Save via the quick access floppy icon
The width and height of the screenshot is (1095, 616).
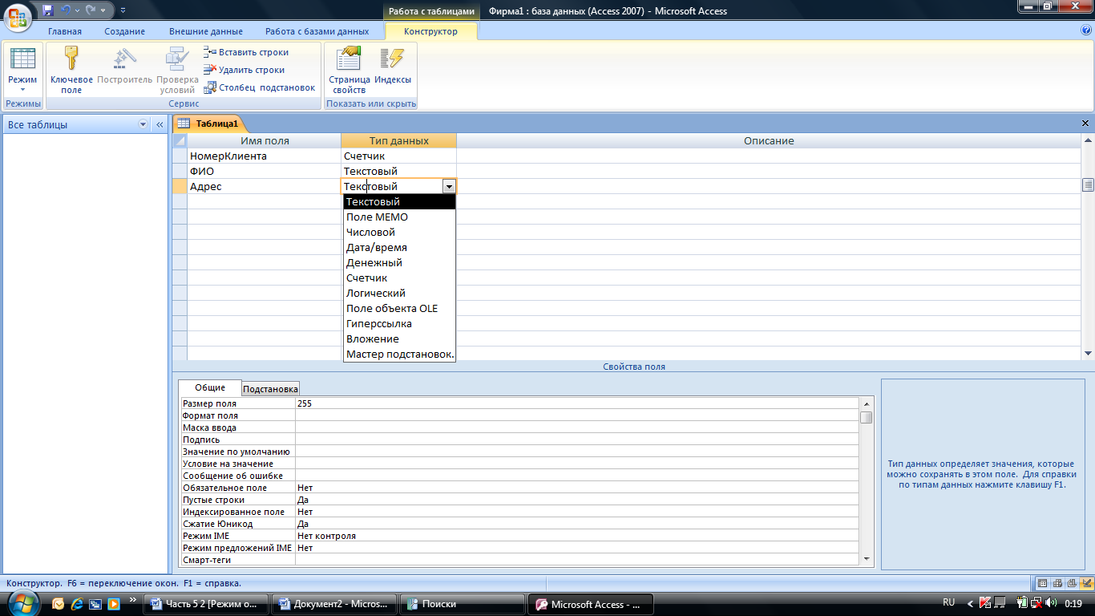[48, 10]
